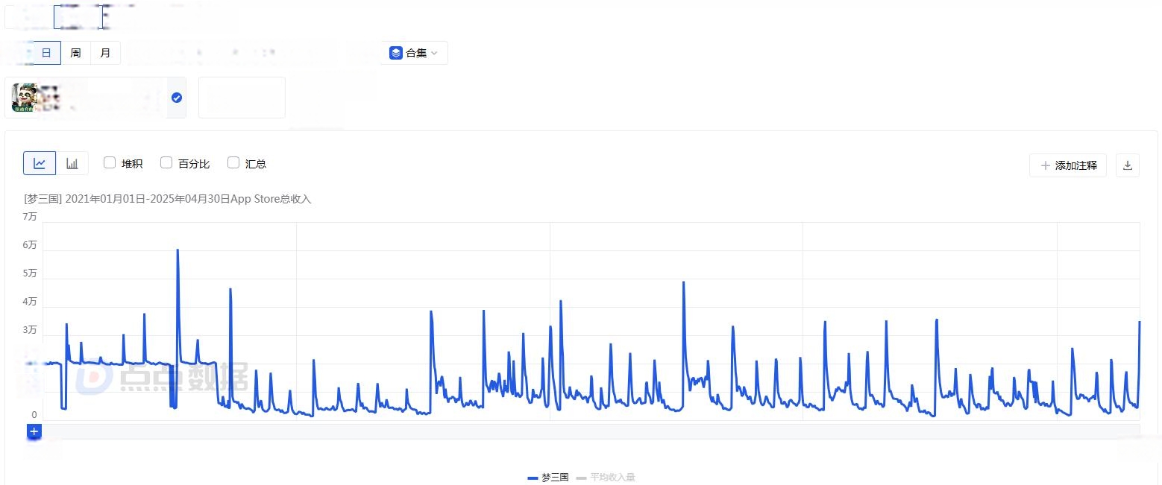Screen dimensions: 1162x485
Task: Click the panda game app thumbnail
Action: pyautogui.click(x=25, y=98)
